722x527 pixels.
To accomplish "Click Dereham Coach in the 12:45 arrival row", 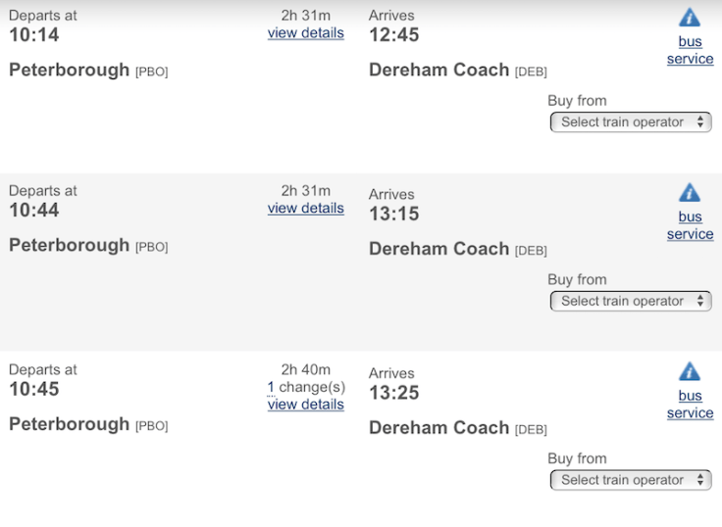I will tap(438, 70).
